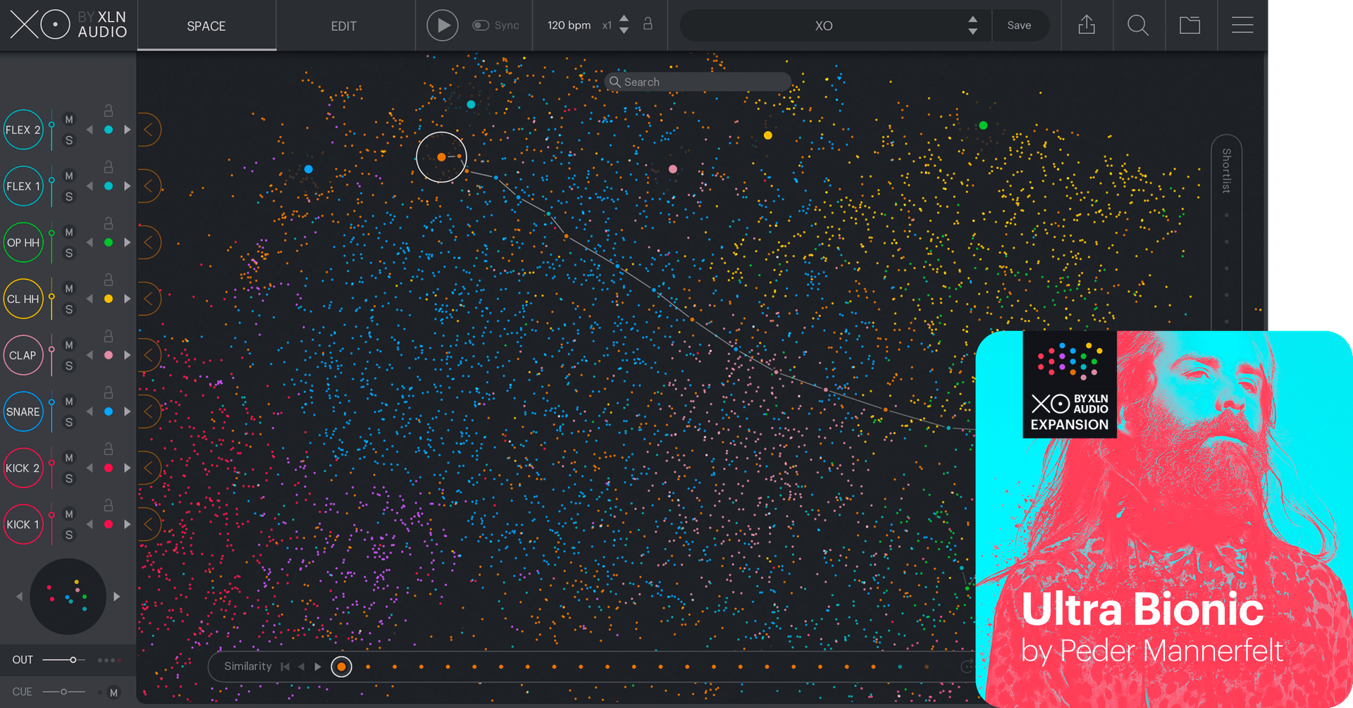Switch to the SPACE tab
This screenshot has height=708, width=1353.
click(206, 26)
